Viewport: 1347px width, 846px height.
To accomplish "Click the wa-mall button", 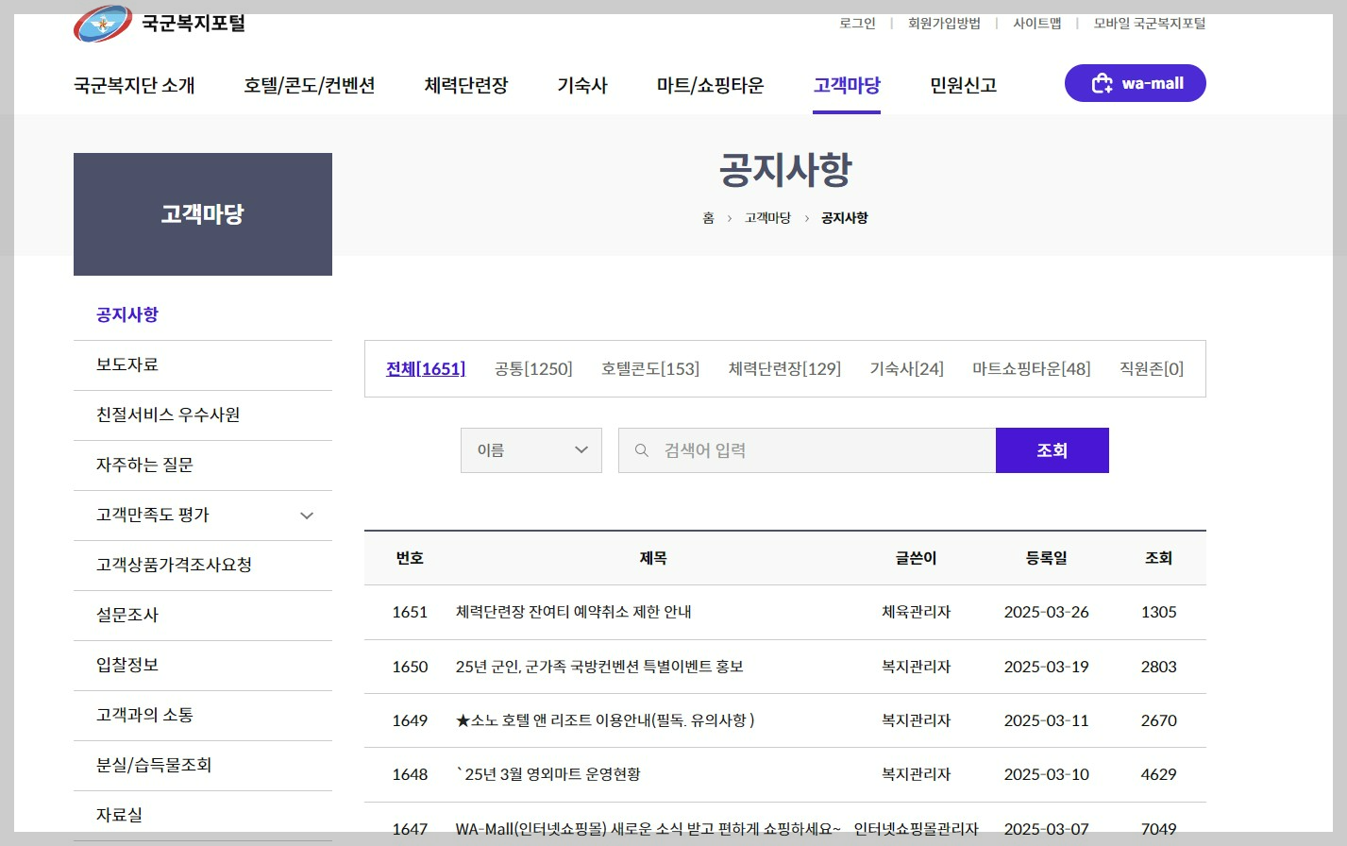I will point(1136,83).
